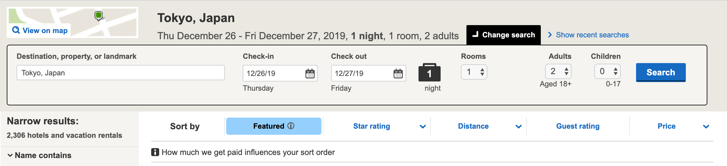Sort results by Price
The height and width of the screenshot is (166, 727).
click(x=666, y=126)
